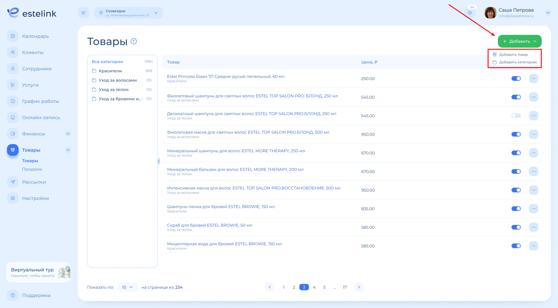Open more options for Минеральный бальзам row

533,172
